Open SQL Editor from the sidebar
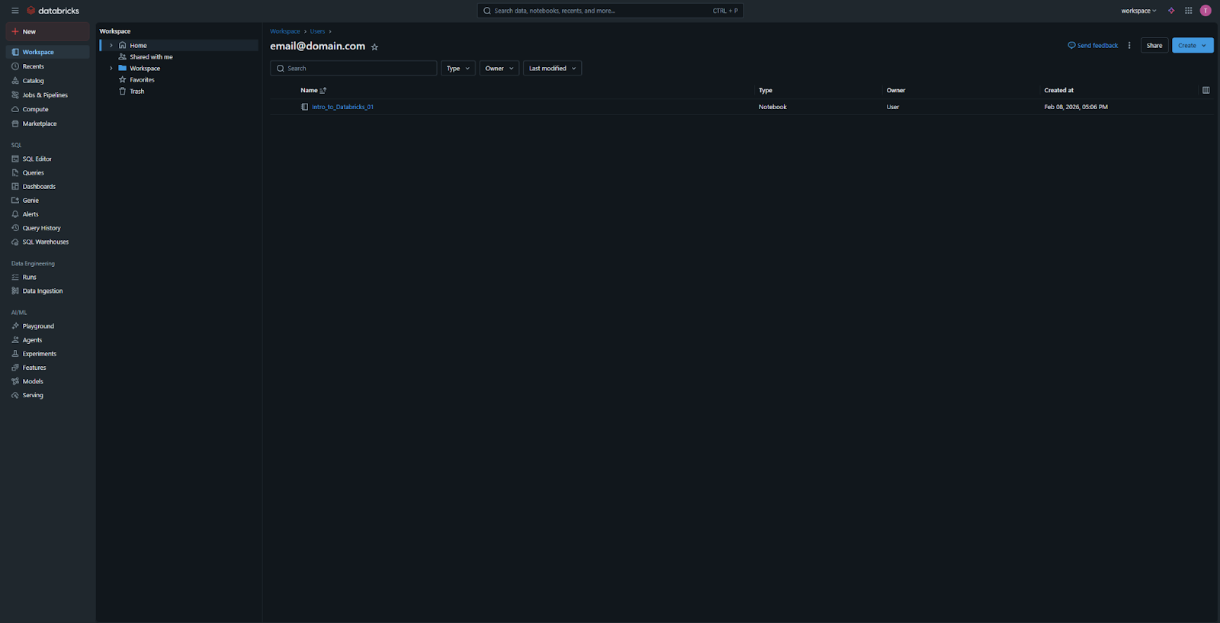 point(37,159)
